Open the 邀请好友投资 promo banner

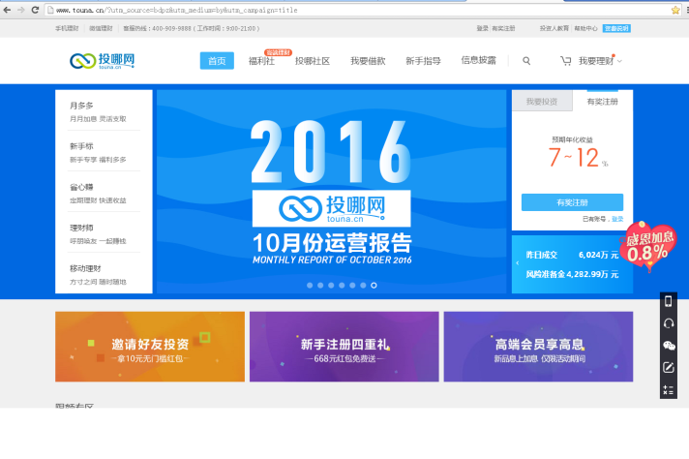coord(150,347)
